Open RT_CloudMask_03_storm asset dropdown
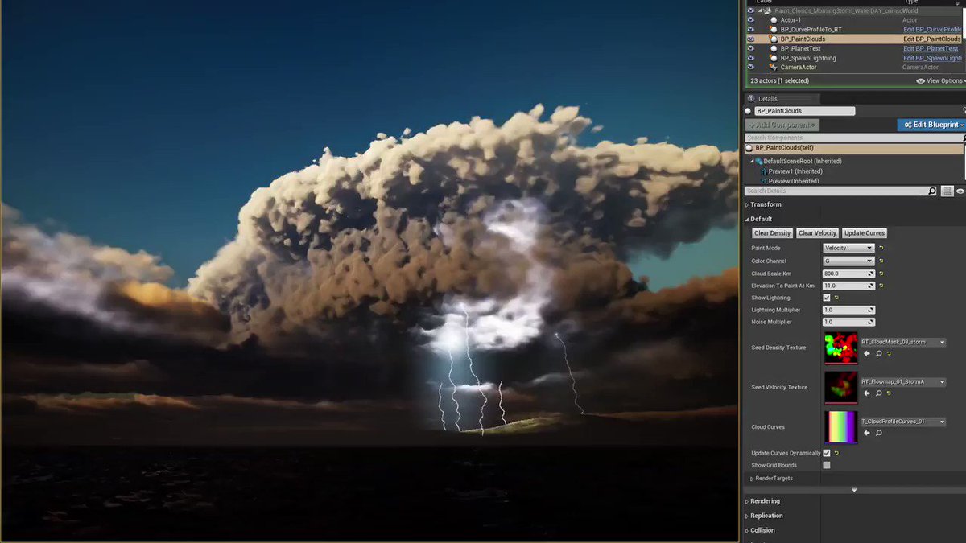This screenshot has height=543, width=966. tap(902, 343)
